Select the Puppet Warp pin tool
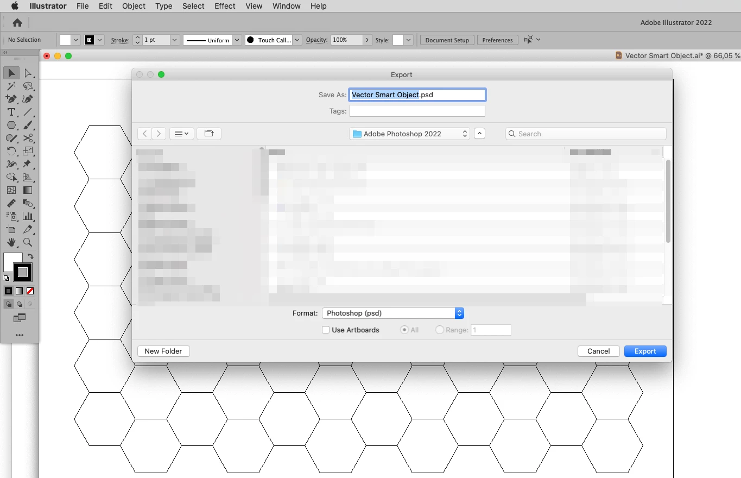The height and width of the screenshot is (478, 741). pos(28,164)
